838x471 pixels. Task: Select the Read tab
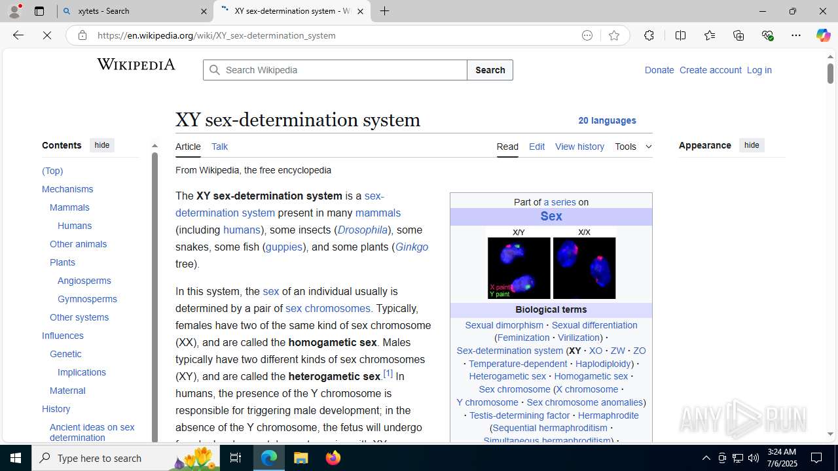click(507, 147)
